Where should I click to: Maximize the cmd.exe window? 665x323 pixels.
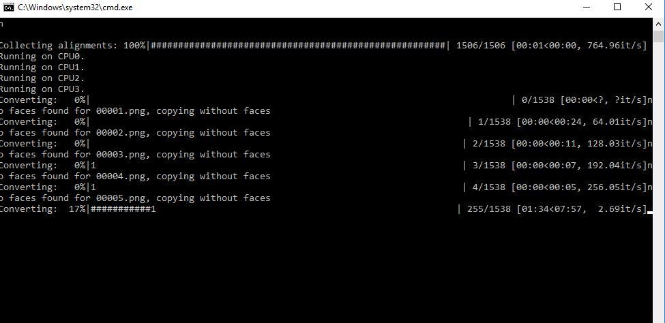tap(617, 7)
